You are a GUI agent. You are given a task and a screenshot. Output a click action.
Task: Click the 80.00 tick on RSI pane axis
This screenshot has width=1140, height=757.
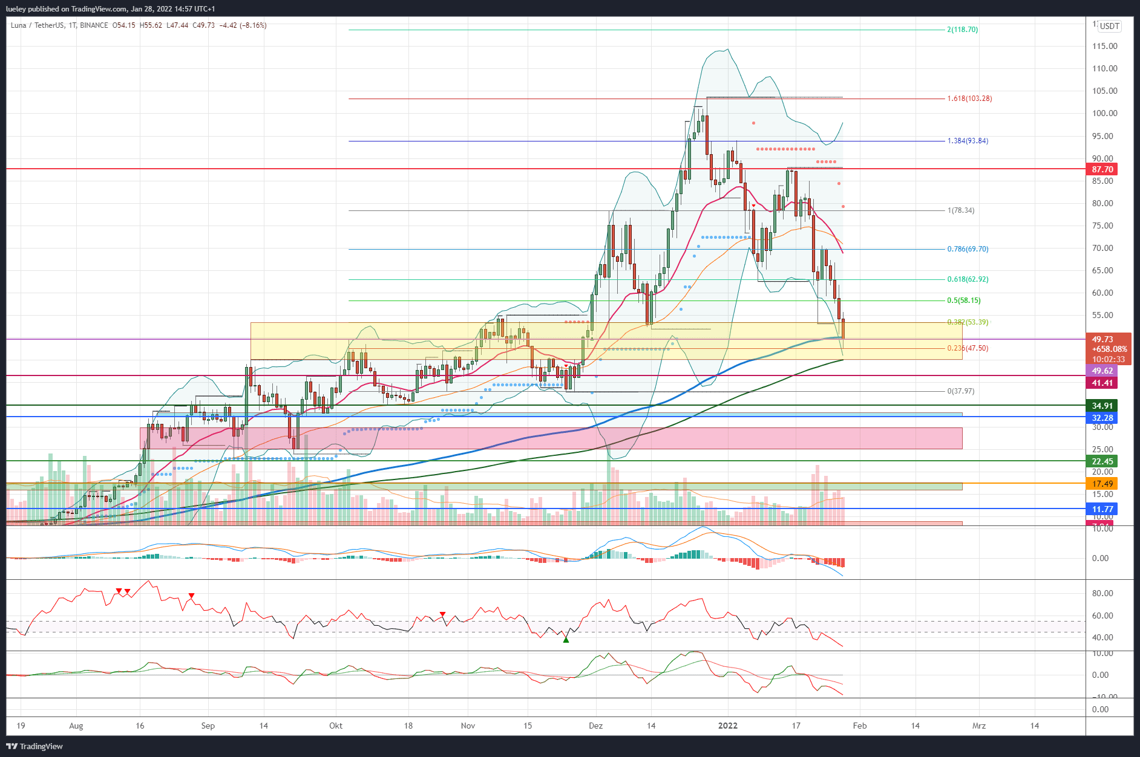pos(1102,593)
